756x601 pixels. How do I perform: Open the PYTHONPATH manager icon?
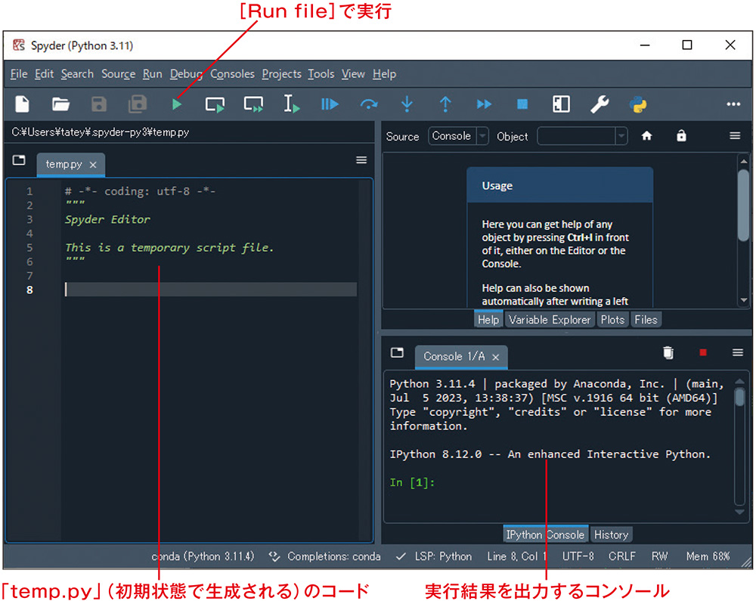point(638,104)
